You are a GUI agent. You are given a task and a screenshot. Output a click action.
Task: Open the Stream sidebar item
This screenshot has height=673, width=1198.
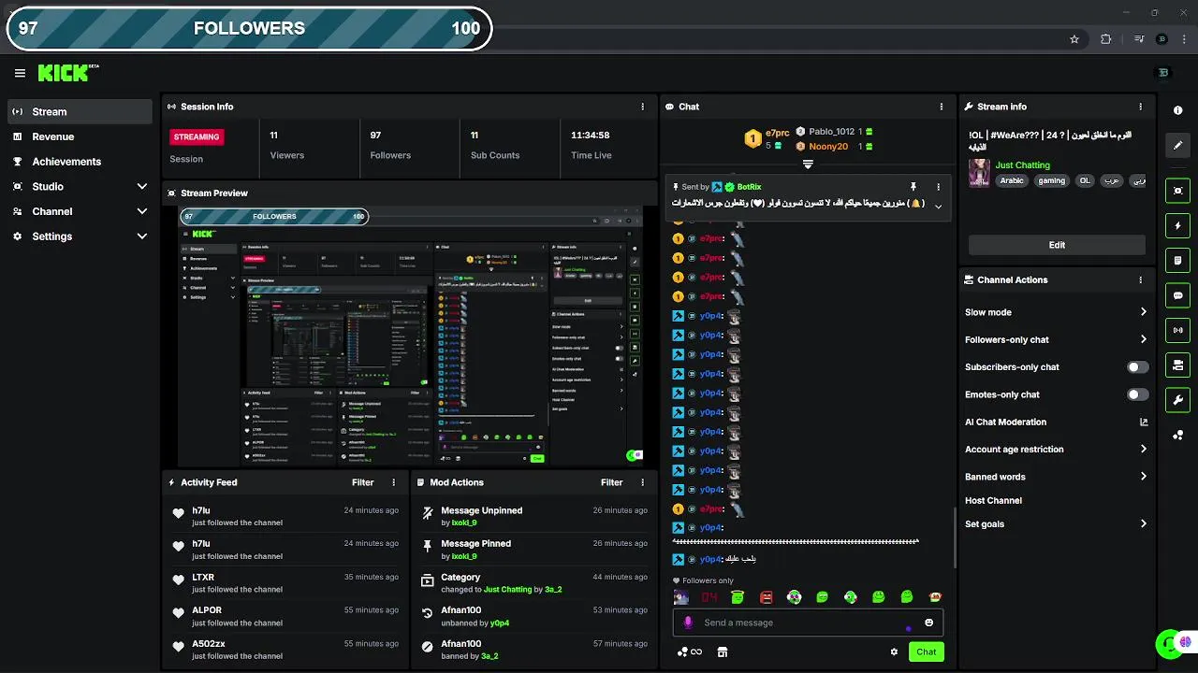coord(80,111)
